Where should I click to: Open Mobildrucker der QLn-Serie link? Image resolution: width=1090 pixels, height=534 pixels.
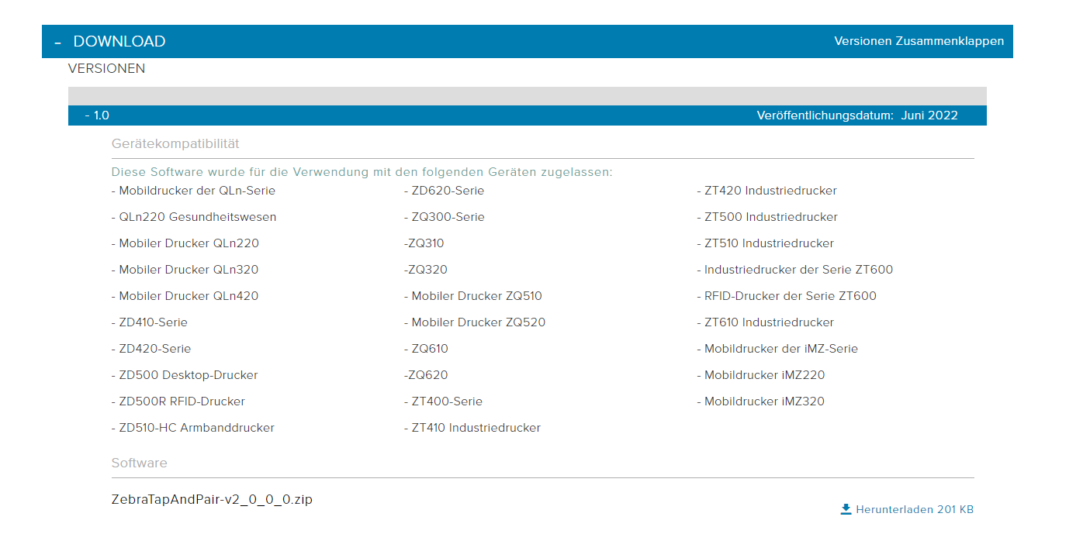[x=193, y=191]
